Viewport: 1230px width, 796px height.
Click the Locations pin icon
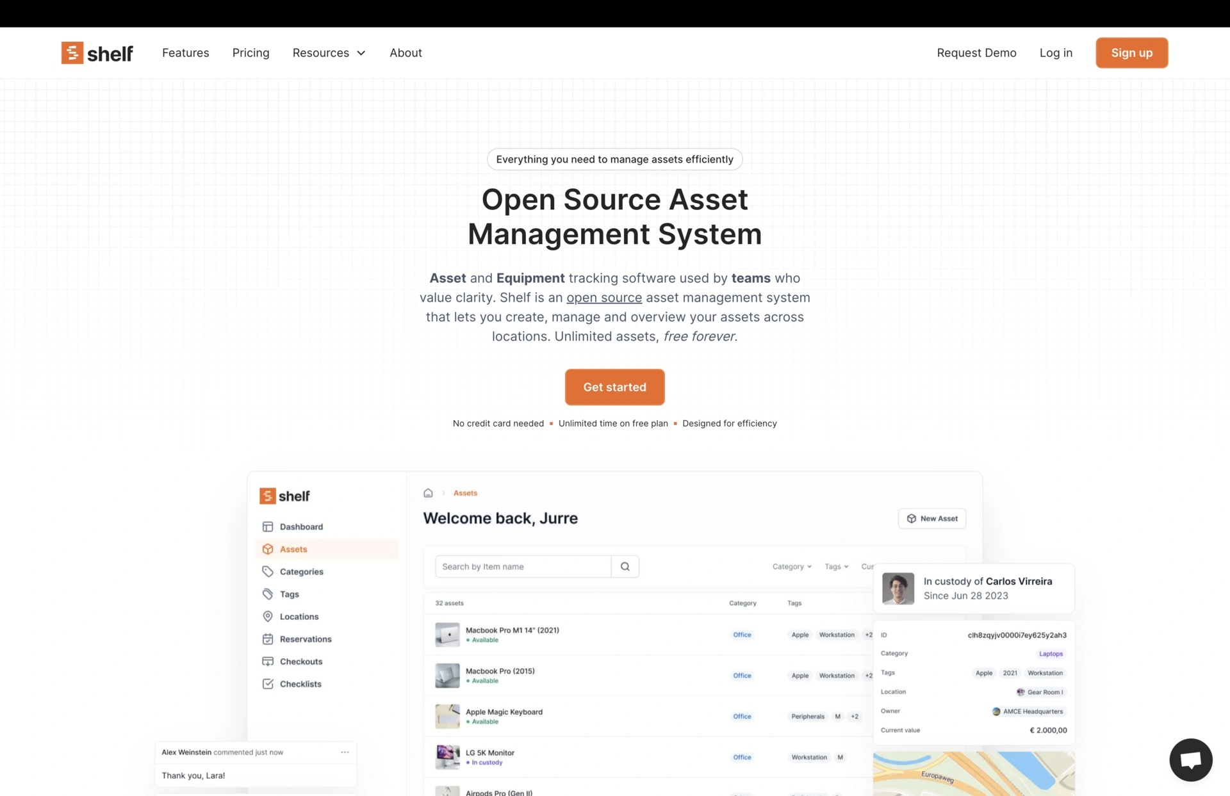coord(268,616)
